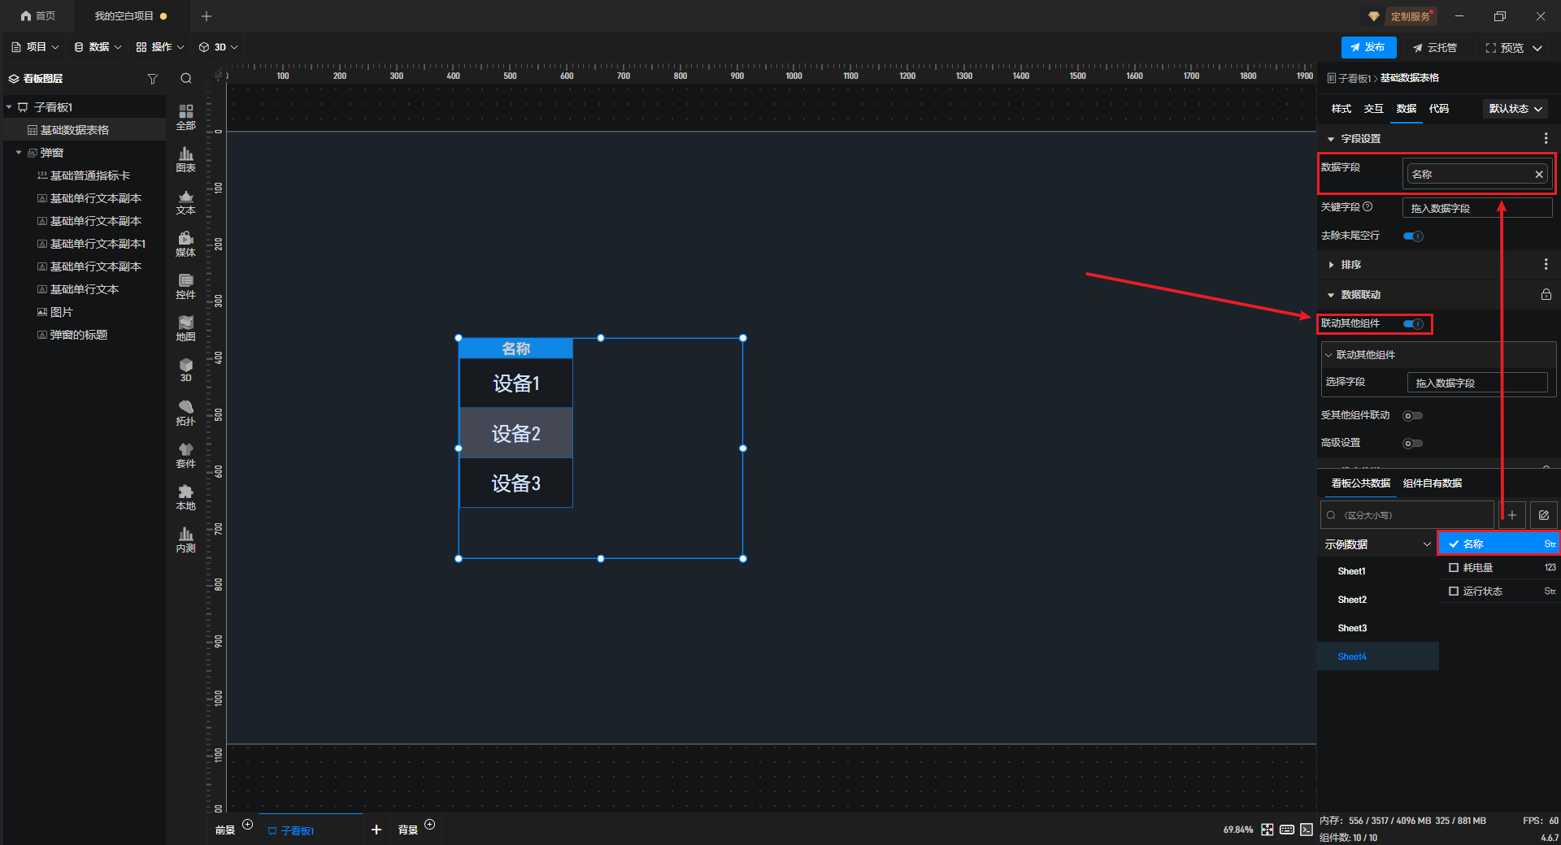Select the 3D components icon in sidebar

point(186,370)
